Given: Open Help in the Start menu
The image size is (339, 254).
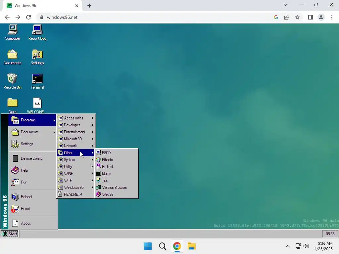Looking at the screenshot, I should tap(32, 170).
